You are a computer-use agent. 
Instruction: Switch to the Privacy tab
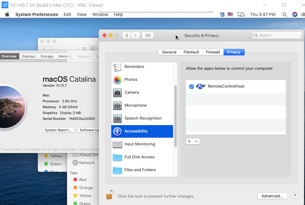click(x=234, y=52)
